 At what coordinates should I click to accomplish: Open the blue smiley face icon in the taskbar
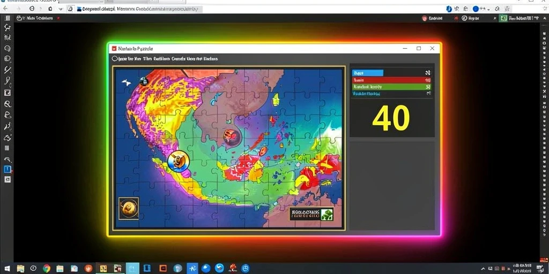pos(245,269)
